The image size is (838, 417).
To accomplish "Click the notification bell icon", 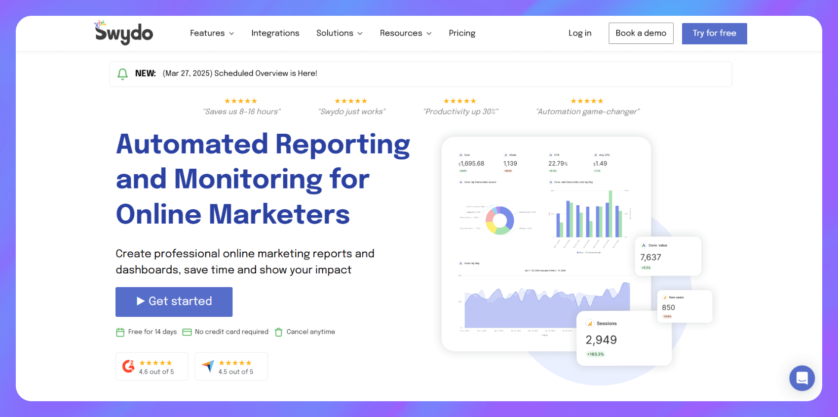I will point(122,74).
